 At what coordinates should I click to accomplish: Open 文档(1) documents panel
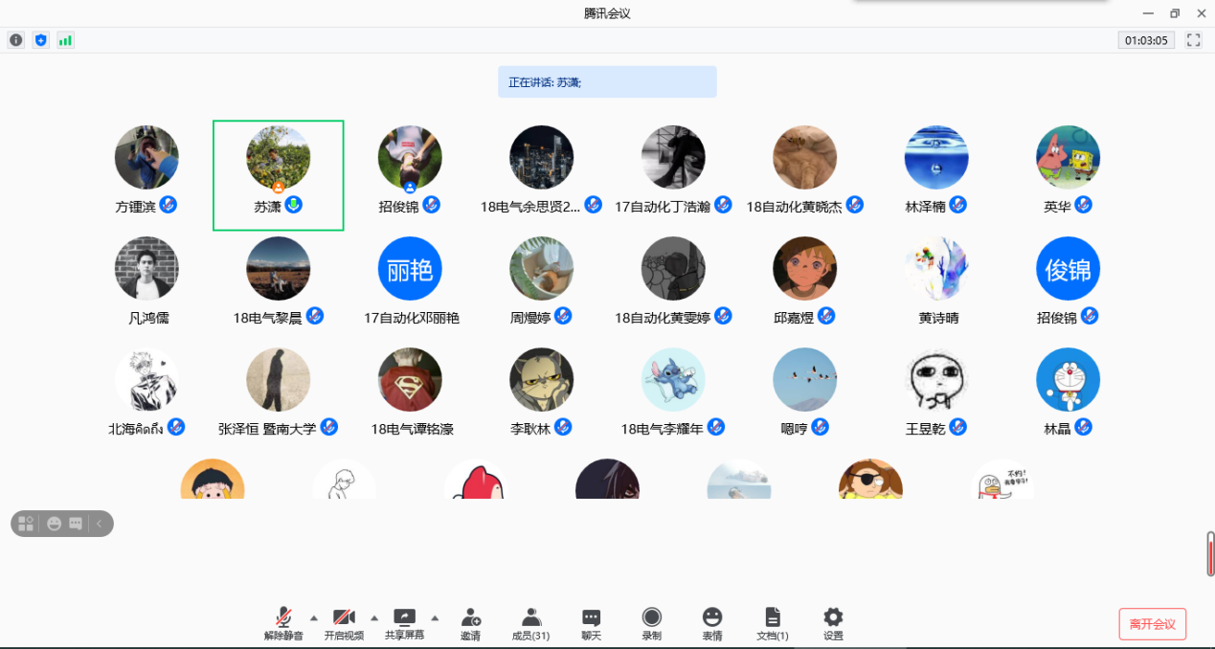point(773,623)
